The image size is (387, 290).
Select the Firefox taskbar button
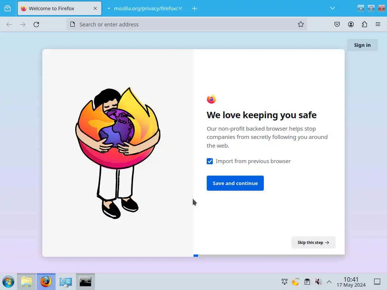[x=46, y=282]
